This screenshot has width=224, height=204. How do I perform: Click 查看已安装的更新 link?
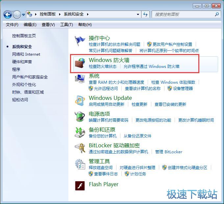(x=170, y=104)
